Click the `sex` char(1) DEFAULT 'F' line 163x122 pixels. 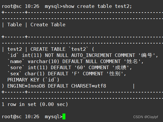(67, 74)
